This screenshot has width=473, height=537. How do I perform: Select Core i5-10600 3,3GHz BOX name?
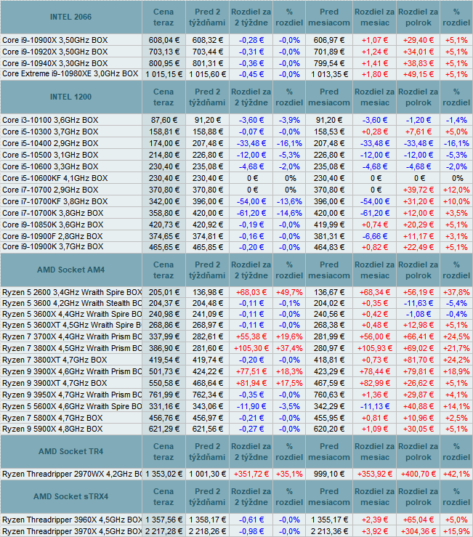coord(50,167)
